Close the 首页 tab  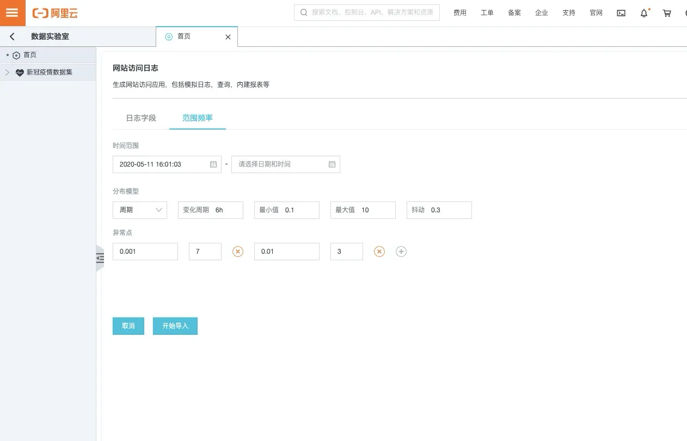coord(228,37)
